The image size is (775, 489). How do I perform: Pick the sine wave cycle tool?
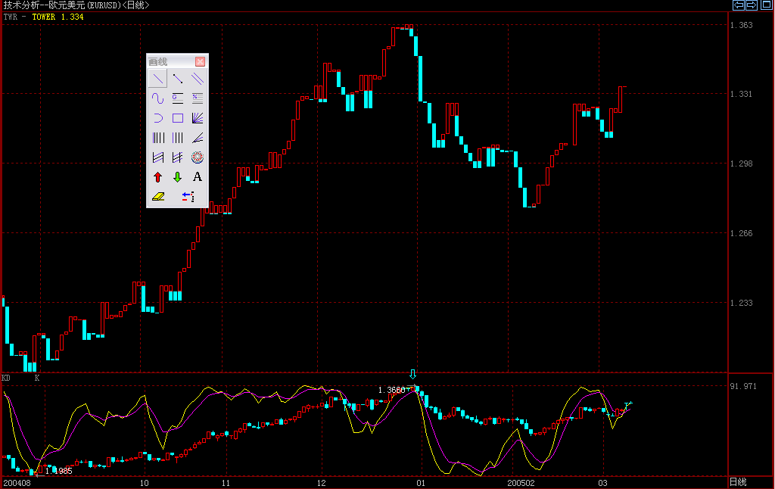click(x=157, y=98)
